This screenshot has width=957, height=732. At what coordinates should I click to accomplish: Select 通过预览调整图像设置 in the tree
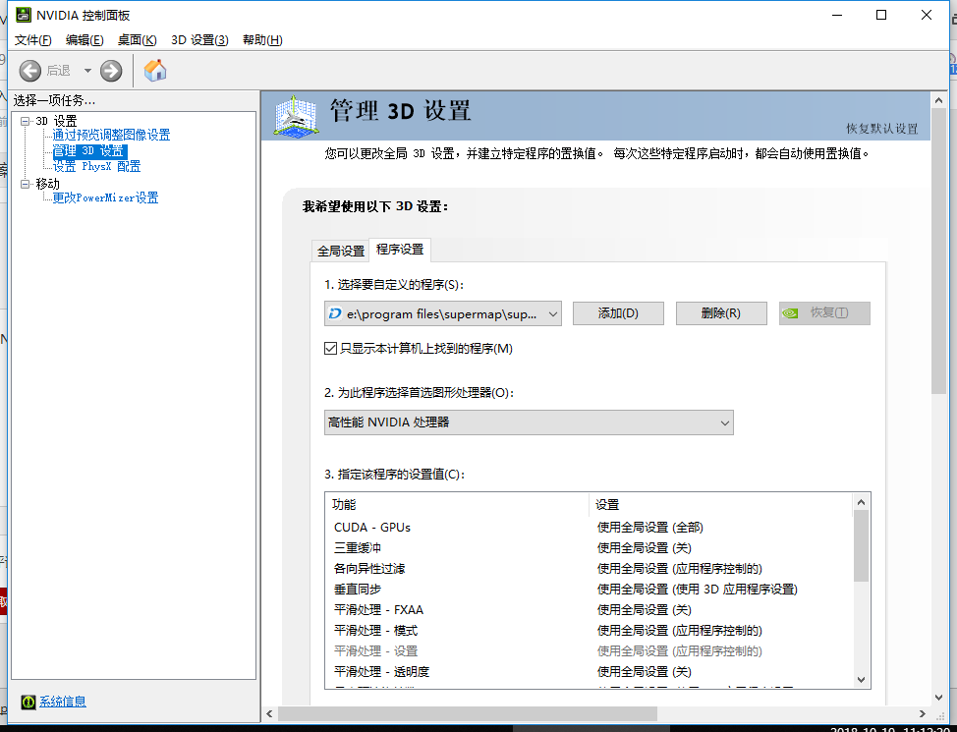pyautogui.click(x=111, y=135)
